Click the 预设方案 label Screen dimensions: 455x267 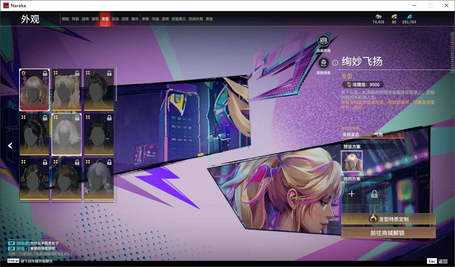352,147
